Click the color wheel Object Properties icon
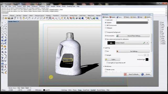 [73, 18]
